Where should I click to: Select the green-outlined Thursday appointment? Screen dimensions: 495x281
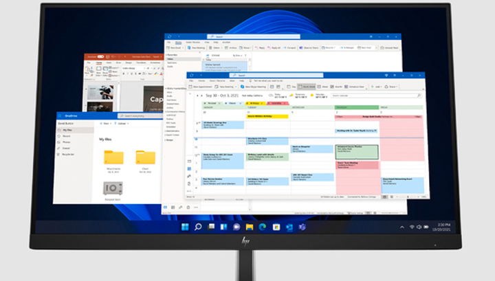357,153
